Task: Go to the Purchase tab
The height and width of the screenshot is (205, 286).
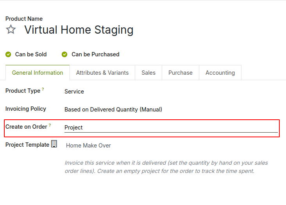Action: point(181,73)
